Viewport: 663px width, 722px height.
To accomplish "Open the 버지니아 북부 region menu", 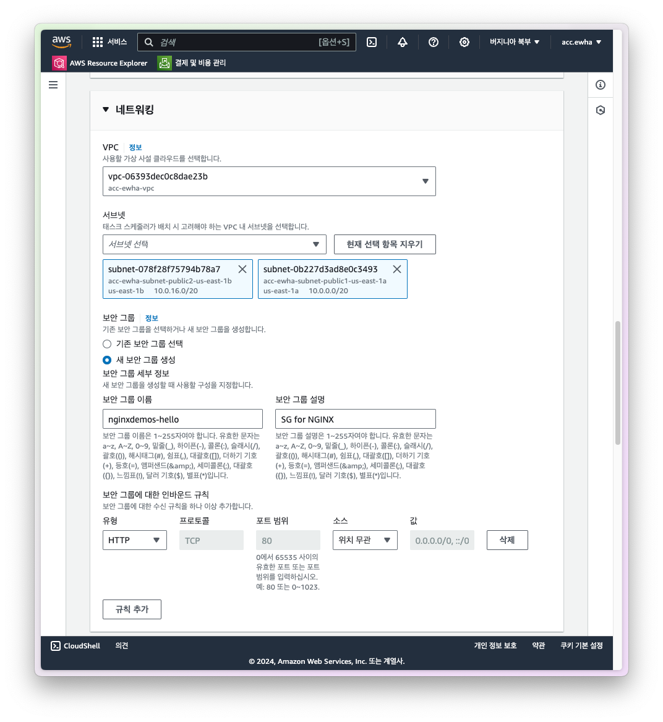I will click(515, 42).
